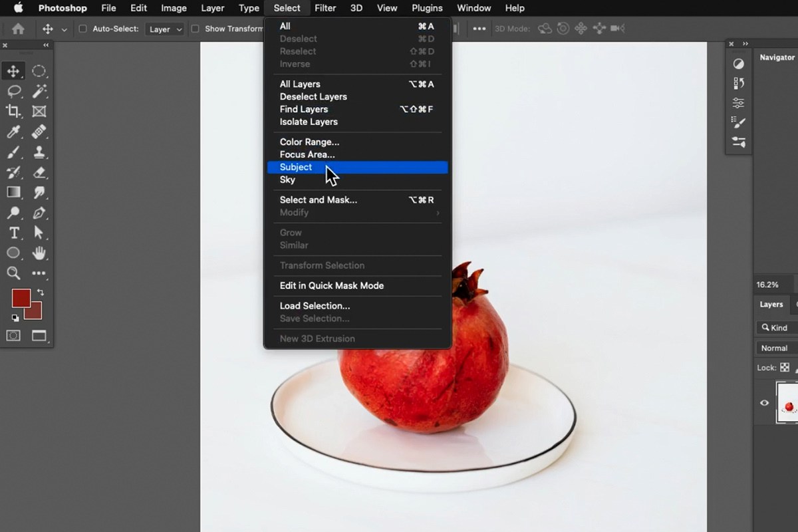The image size is (798, 532).
Task: Select the Pen tool
Action: point(39,213)
